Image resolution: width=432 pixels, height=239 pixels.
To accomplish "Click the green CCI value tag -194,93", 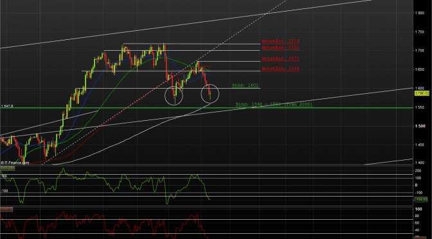I will point(422,199).
